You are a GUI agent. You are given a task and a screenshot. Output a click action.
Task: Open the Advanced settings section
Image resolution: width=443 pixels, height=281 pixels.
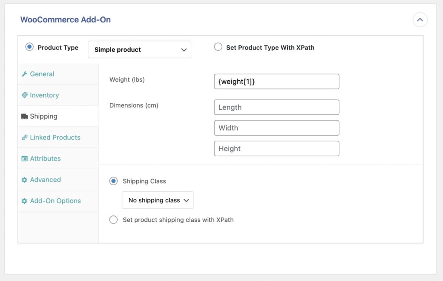pyautogui.click(x=45, y=180)
